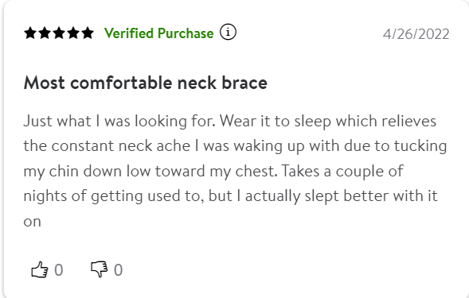Select the third rating star
Image resolution: width=469 pixels, height=298 pixels.
(x=59, y=33)
